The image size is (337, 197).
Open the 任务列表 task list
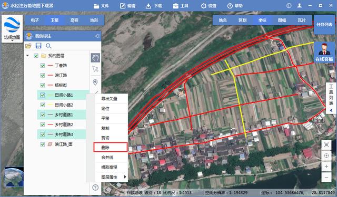tap(324, 25)
